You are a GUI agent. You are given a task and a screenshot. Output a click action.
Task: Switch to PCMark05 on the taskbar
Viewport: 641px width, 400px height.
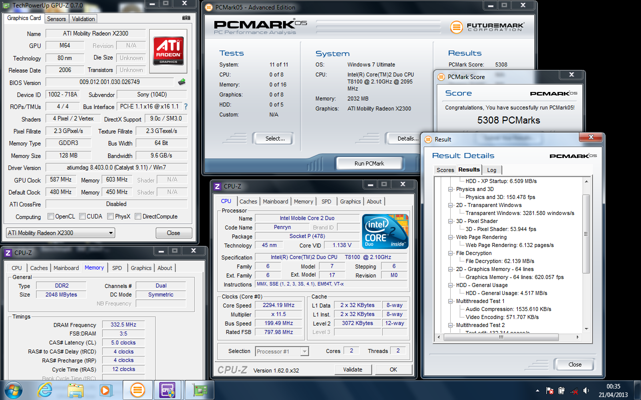(137, 390)
